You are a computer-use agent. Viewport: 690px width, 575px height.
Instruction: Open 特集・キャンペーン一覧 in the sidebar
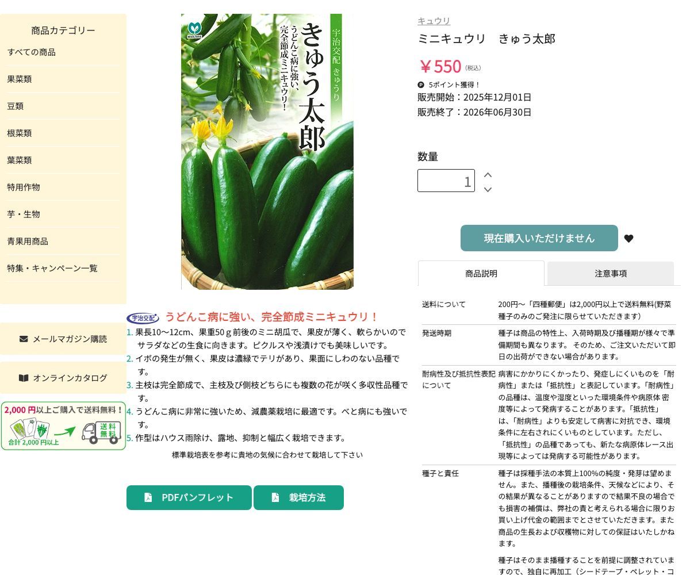(x=52, y=269)
